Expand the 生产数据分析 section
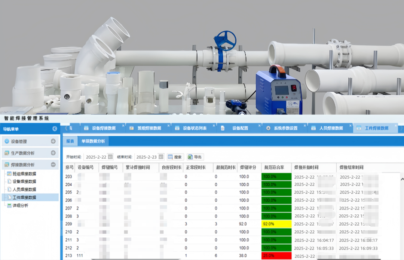This screenshot has height=260, width=404. (53, 153)
